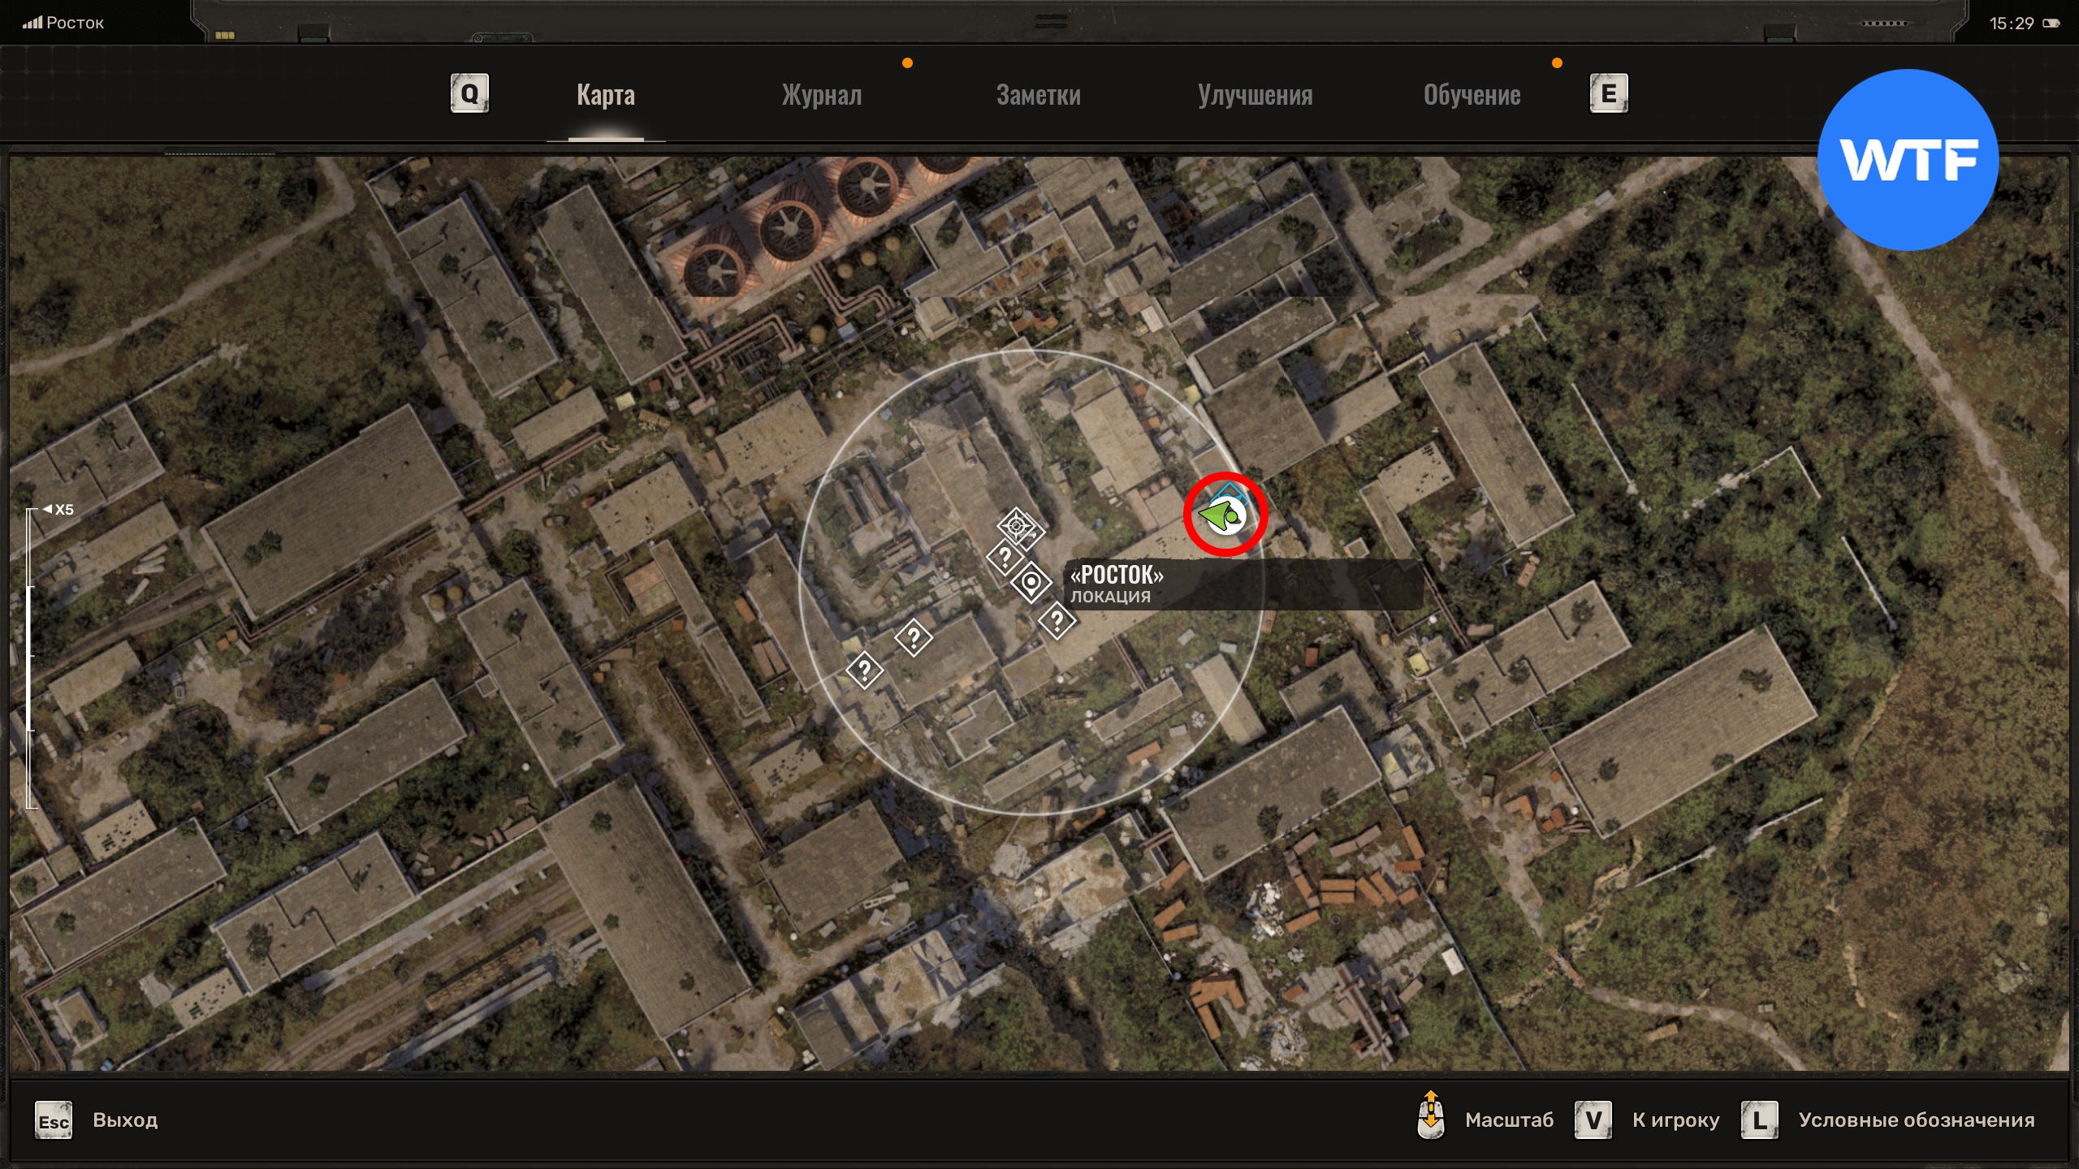Go to the Улучшения tab
This screenshot has height=1169, width=2079.
[x=1255, y=95]
